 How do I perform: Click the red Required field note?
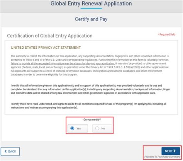[166, 34]
